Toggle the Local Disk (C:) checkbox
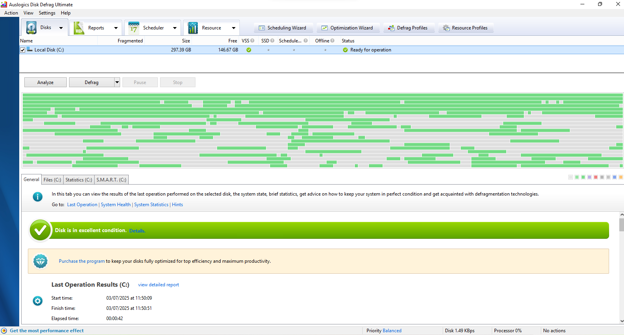This screenshot has width=624, height=335. click(x=23, y=50)
